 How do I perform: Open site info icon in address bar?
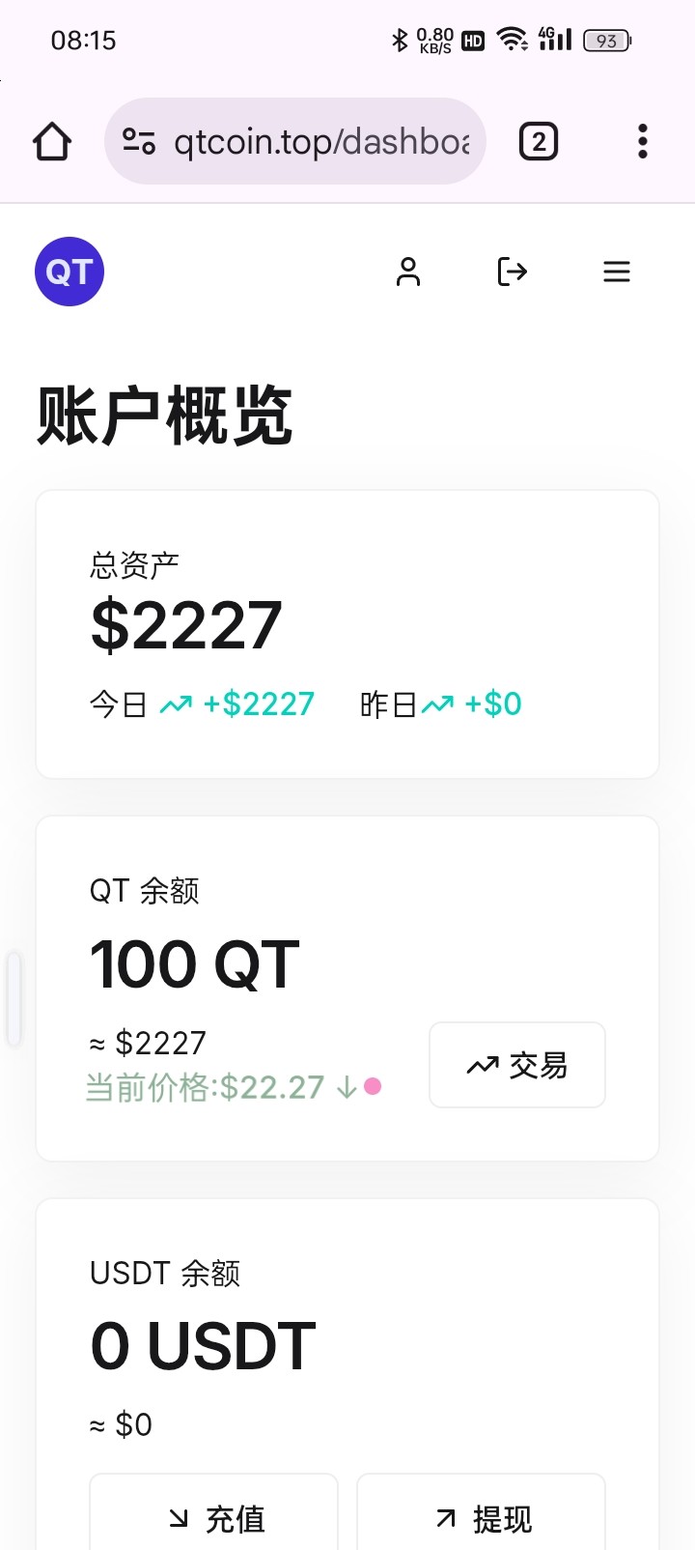pos(139,142)
